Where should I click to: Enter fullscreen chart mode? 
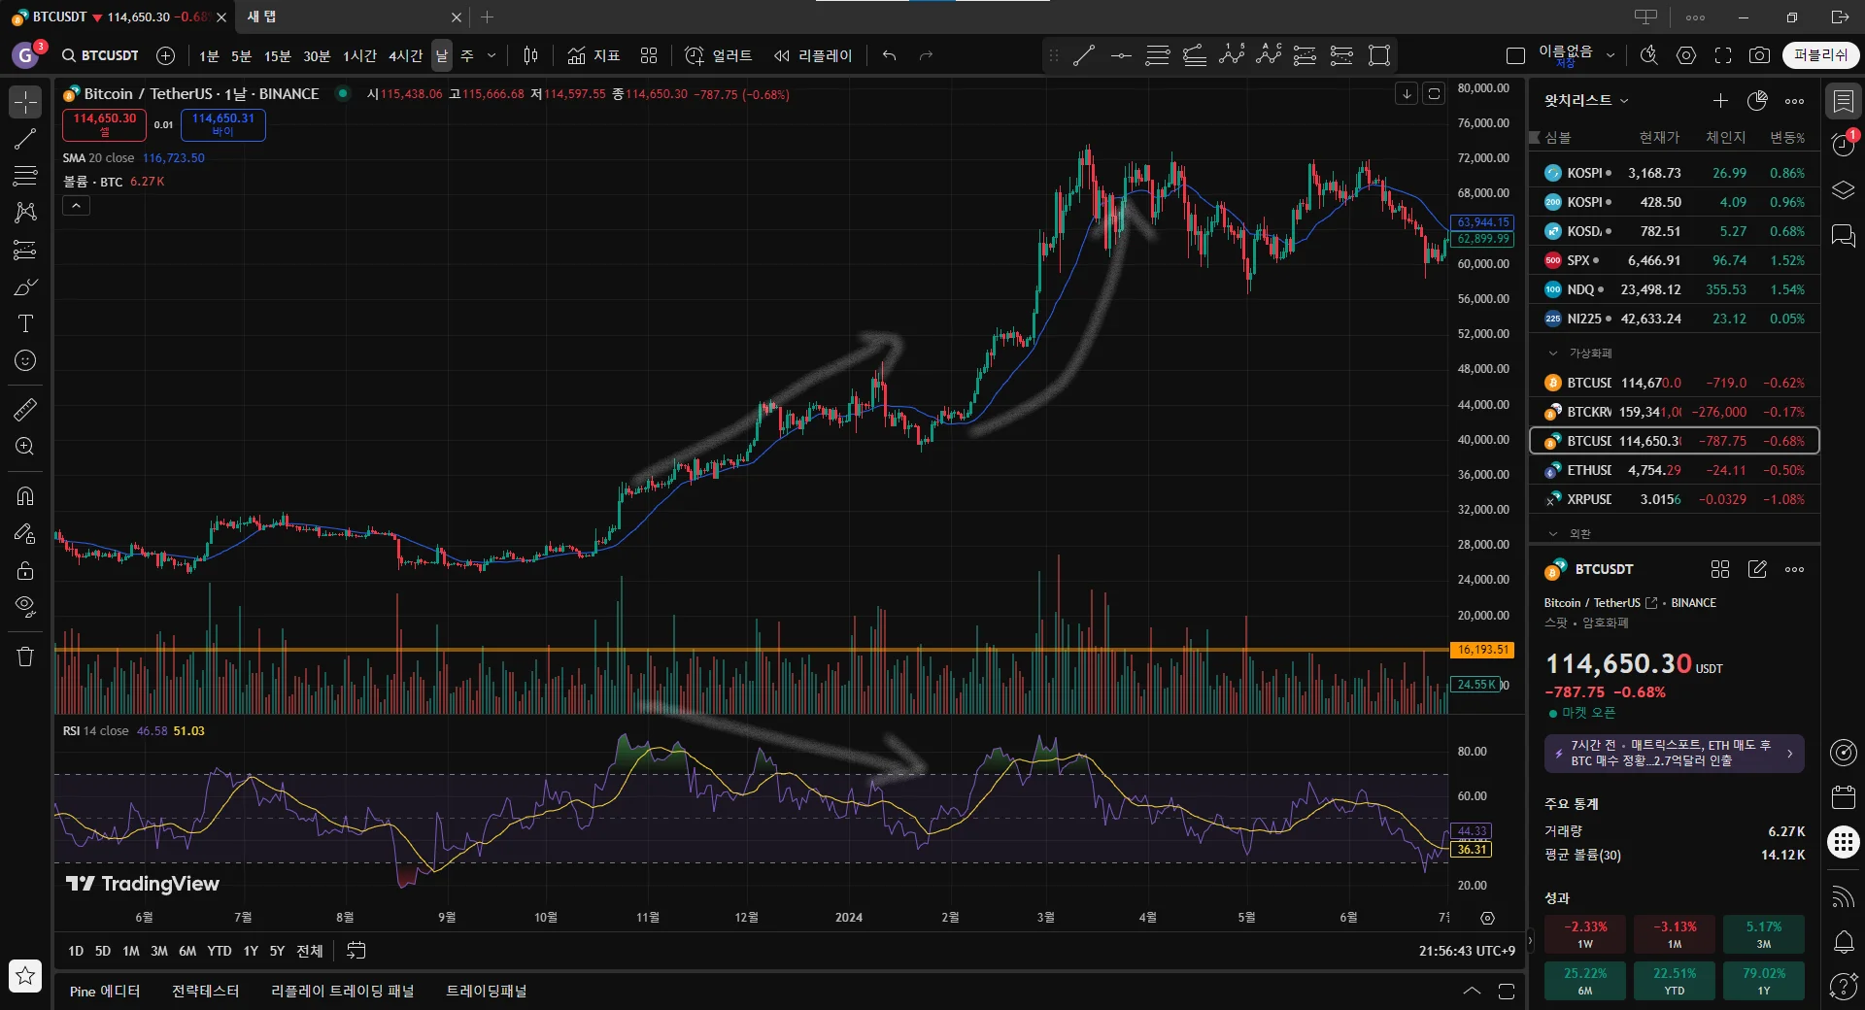[1723, 55]
